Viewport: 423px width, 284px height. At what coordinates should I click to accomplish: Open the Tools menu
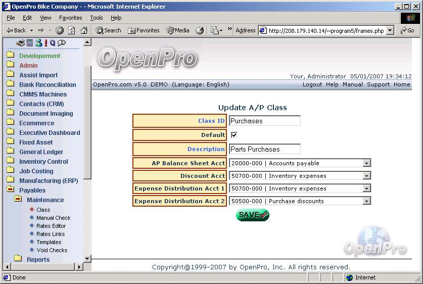click(x=96, y=18)
